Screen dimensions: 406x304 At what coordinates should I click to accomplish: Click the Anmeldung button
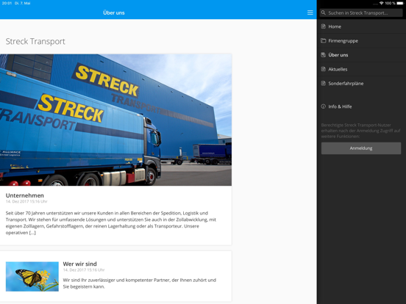point(361,148)
